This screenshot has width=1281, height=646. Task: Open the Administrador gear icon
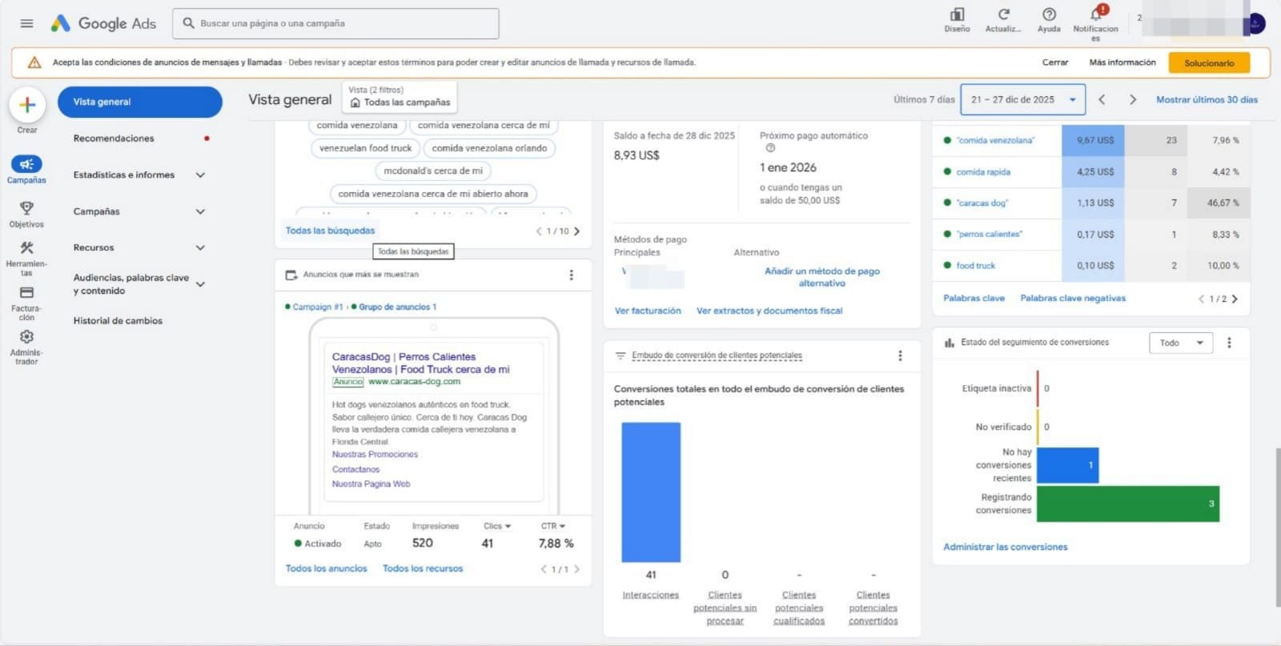[x=26, y=336]
